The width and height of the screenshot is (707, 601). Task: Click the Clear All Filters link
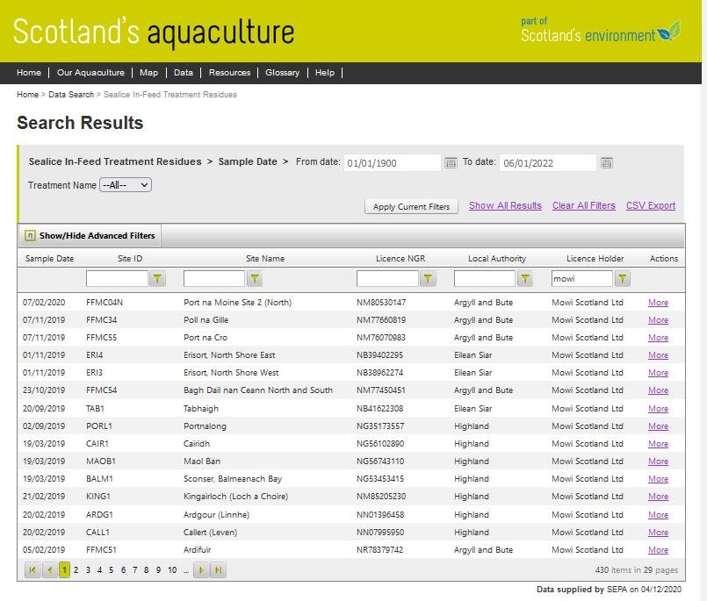tap(583, 205)
